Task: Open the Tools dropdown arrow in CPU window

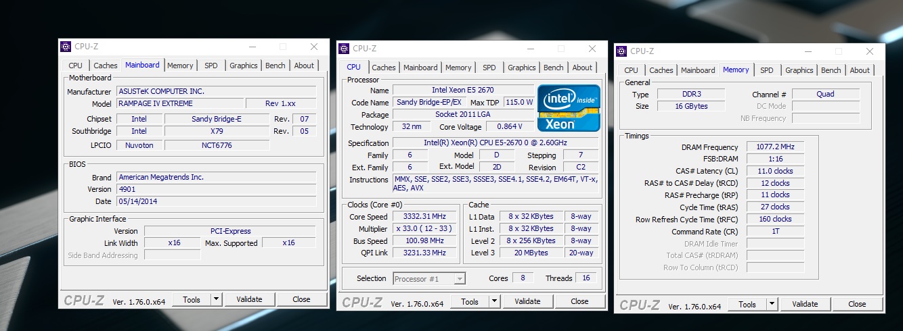Action: click(x=494, y=301)
